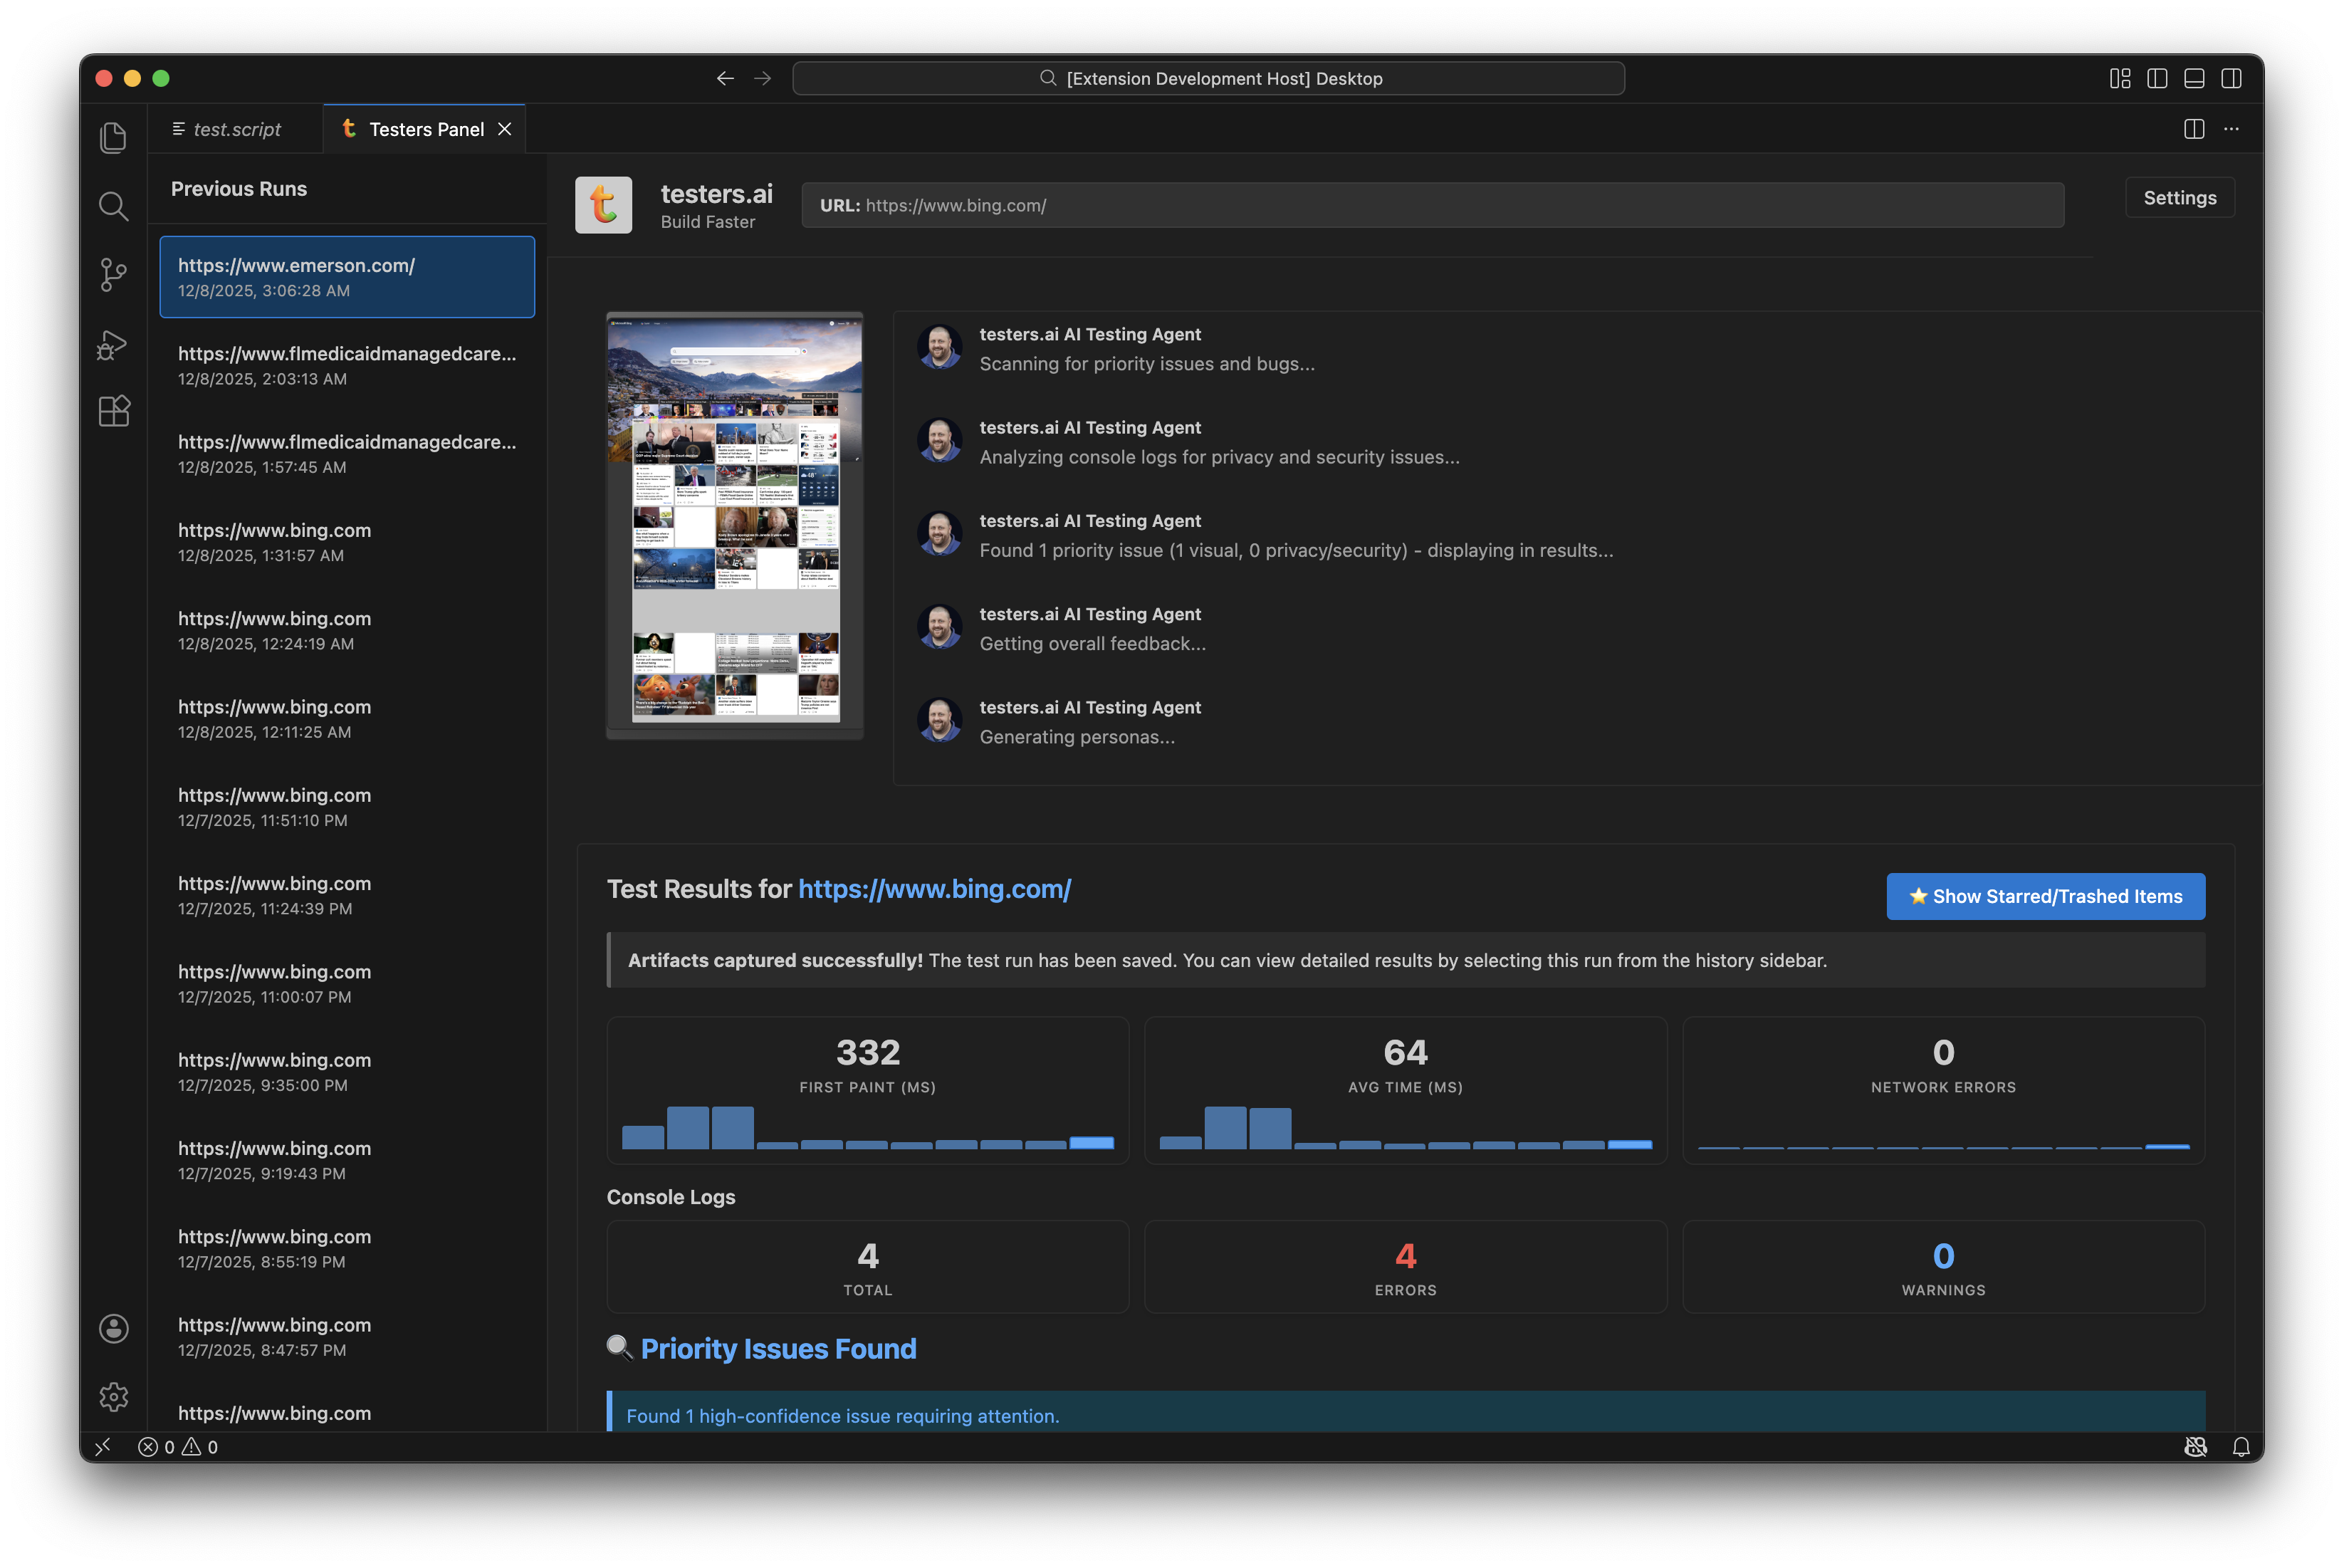Follow the bing.com link in Test Results heading
Image resolution: width=2344 pixels, height=1568 pixels.
pyautogui.click(x=934, y=888)
